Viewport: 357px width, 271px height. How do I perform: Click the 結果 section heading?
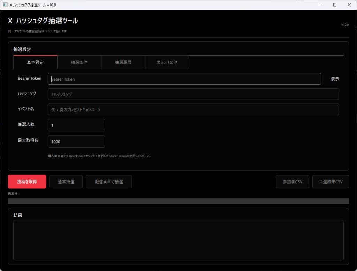18,215
